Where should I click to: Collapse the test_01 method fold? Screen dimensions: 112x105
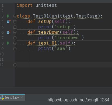pyautogui.click(x=15, y=43)
